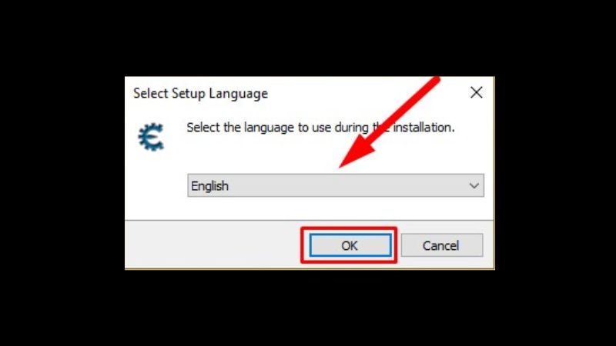Cancel the setup language selection

441,245
